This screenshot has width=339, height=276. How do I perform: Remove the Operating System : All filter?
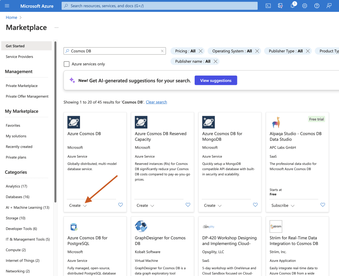pyautogui.click(x=257, y=51)
